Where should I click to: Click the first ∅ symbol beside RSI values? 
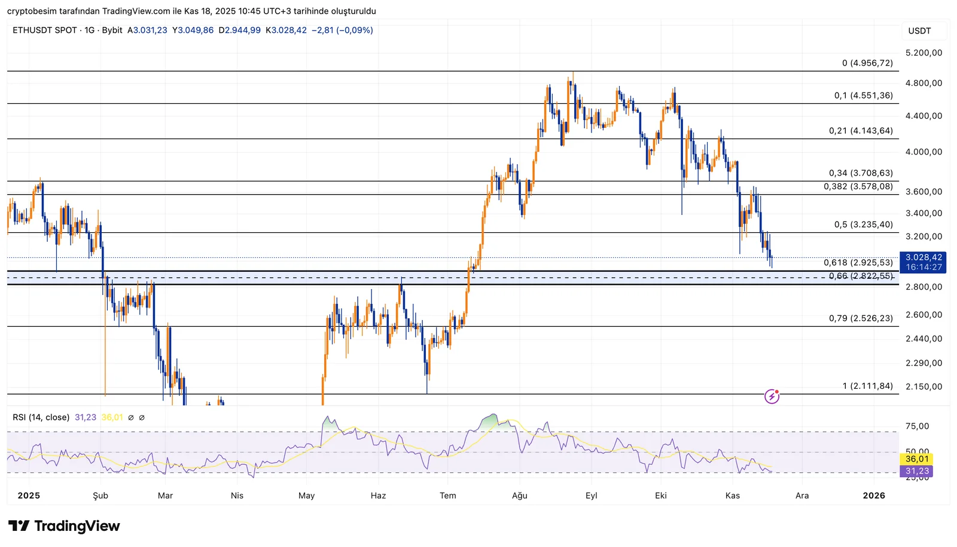pyautogui.click(x=131, y=417)
